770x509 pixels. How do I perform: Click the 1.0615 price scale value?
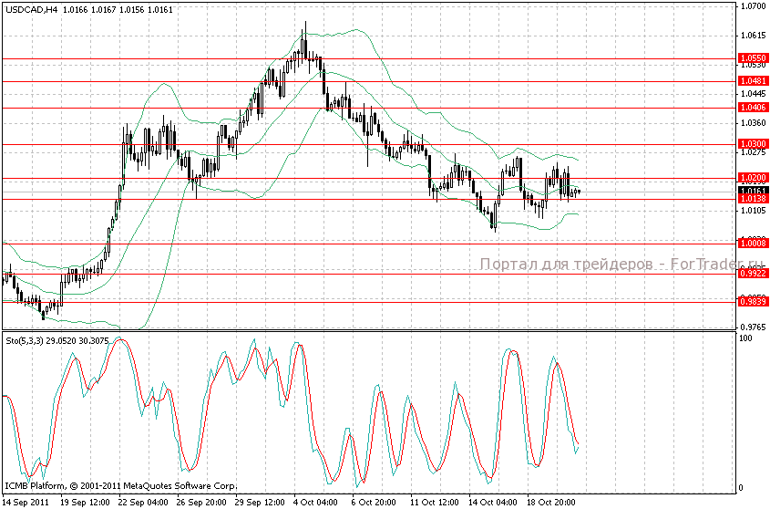pyautogui.click(x=754, y=36)
